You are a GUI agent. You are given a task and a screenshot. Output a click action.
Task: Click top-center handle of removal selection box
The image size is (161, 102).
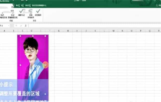33,36
